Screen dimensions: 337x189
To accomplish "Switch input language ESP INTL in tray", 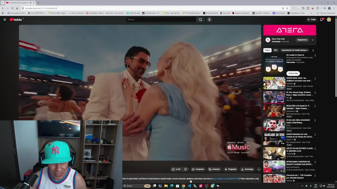I will tap(316, 186).
